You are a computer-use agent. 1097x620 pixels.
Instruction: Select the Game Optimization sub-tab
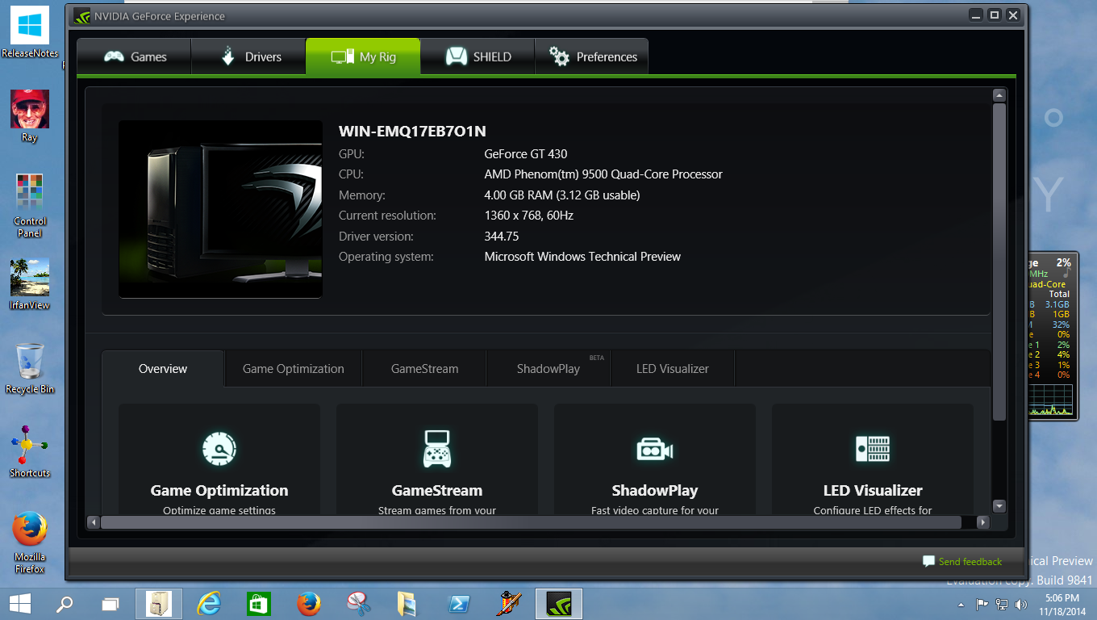[294, 369]
